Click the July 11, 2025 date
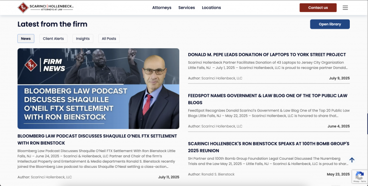 [169, 177]
